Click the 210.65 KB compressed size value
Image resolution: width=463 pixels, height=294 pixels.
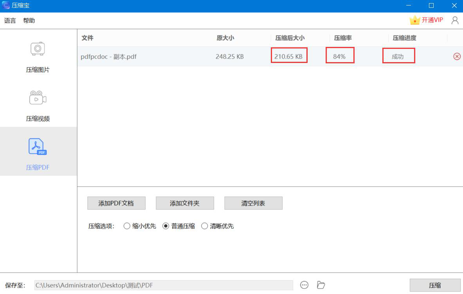pos(288,56)
